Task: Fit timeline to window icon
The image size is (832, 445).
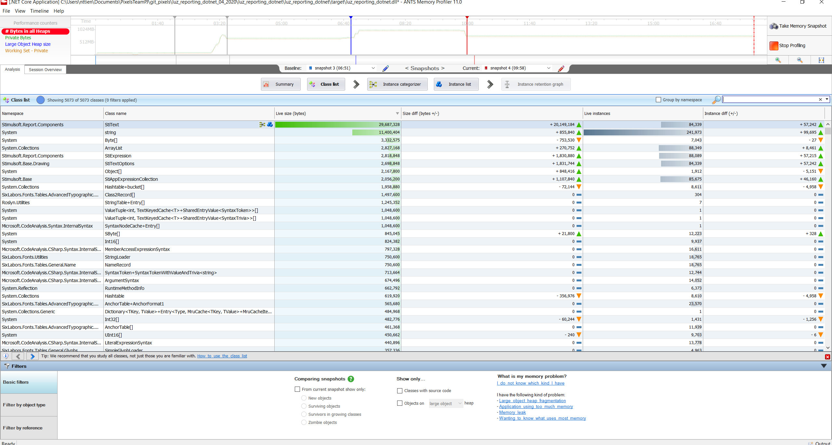Action: (821, 60)
